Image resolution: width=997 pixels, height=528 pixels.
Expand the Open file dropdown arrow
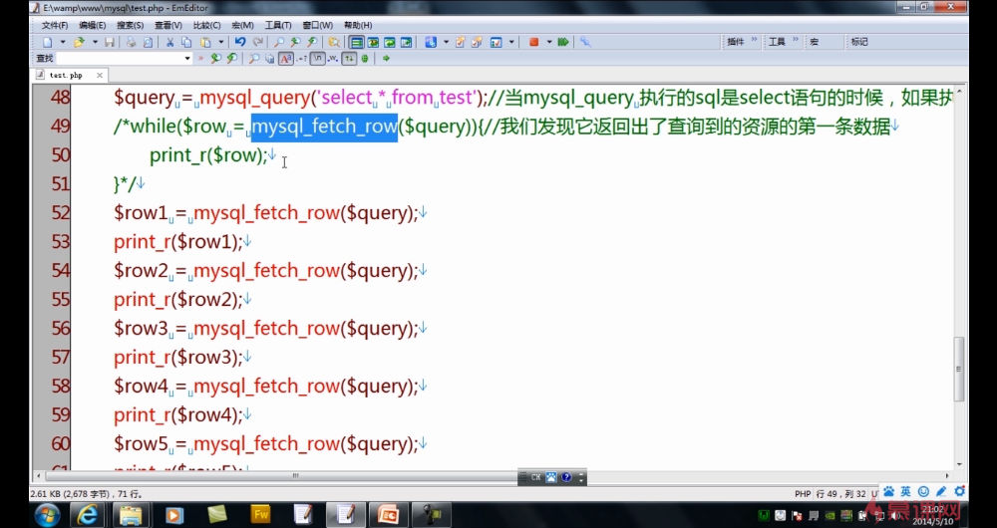pos(95,42)
